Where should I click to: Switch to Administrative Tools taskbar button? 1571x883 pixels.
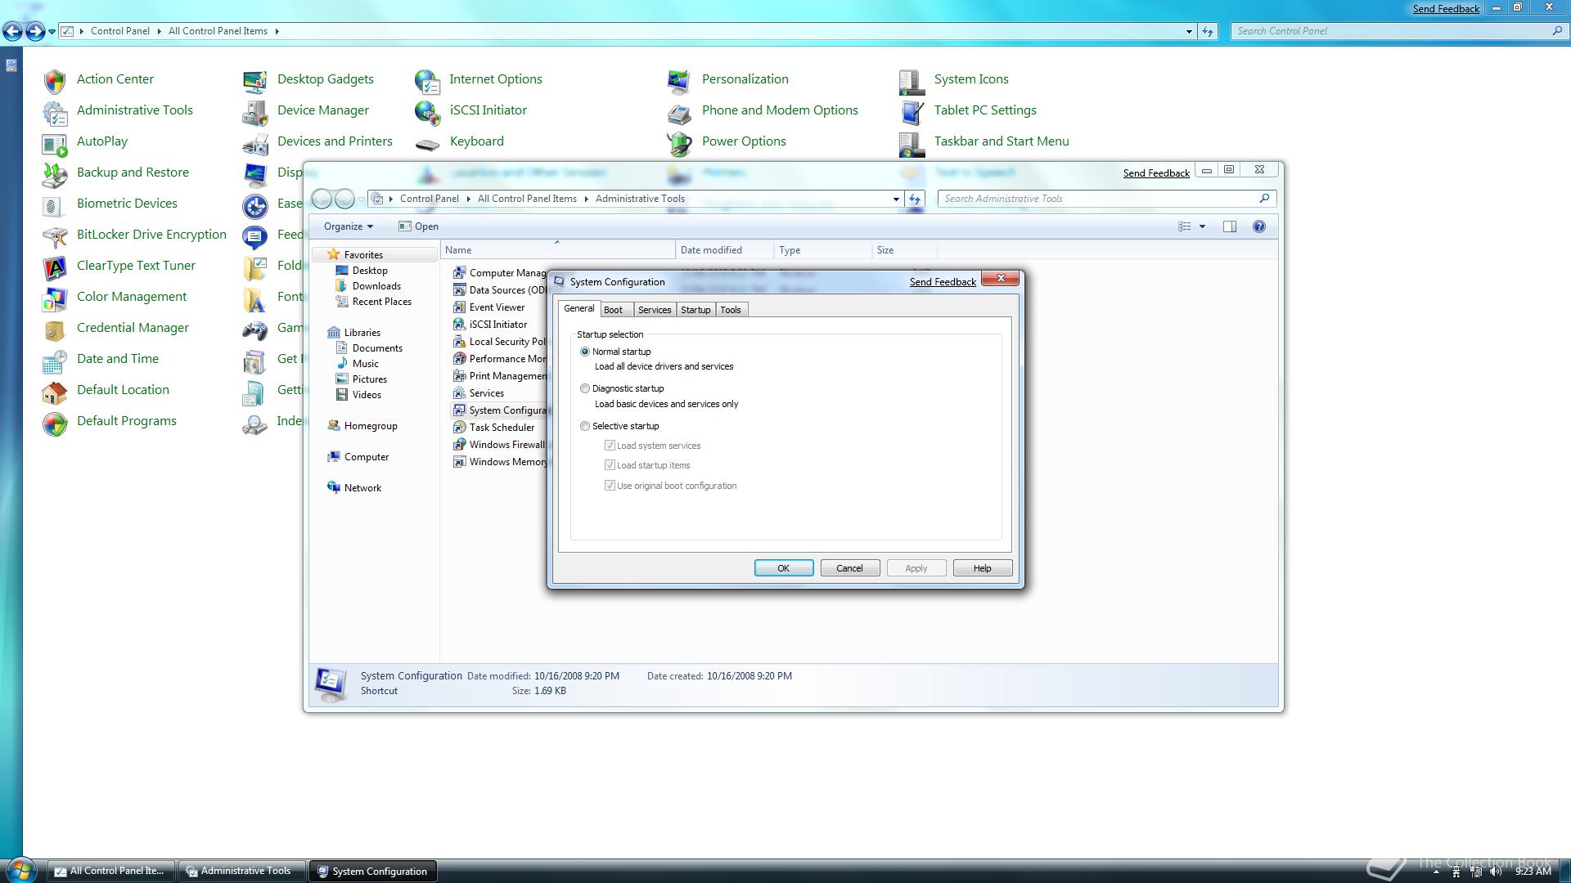pos(242,871)
